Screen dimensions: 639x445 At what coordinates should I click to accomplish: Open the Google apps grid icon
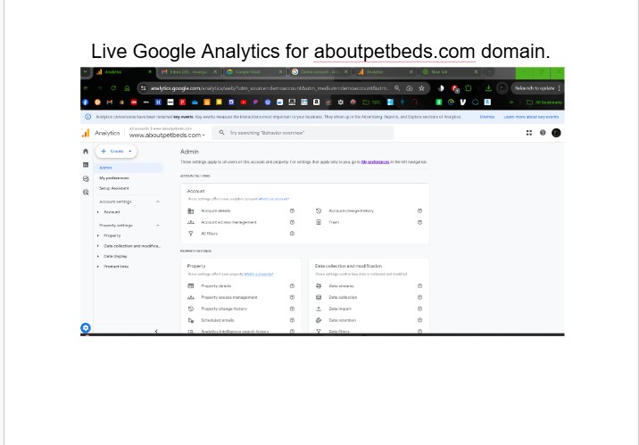pyautogui.click(x=528, y=133)
